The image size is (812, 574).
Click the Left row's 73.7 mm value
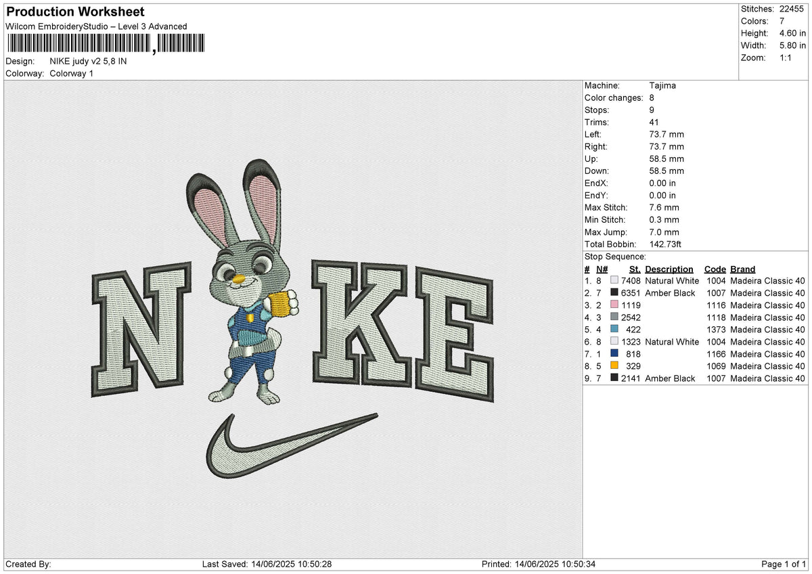point(667,134)
